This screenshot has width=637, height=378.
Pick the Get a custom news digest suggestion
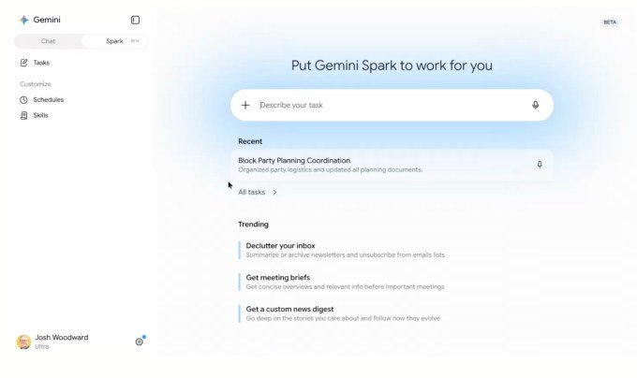[343, 313]
